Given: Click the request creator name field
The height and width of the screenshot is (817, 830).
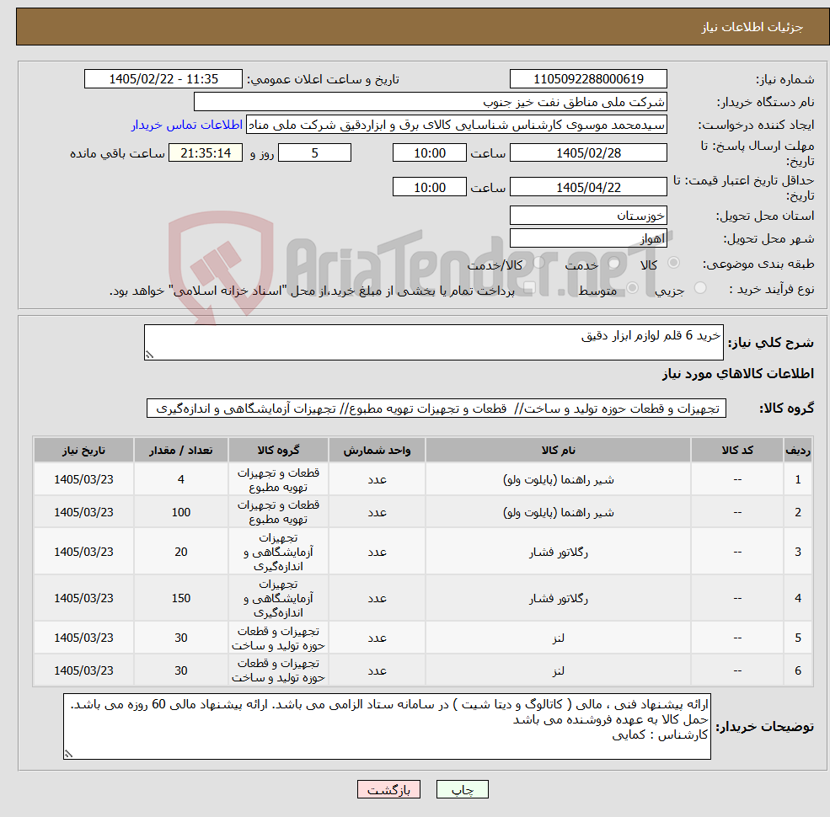Looking at the screenshot, I should [x=456, y=125].
